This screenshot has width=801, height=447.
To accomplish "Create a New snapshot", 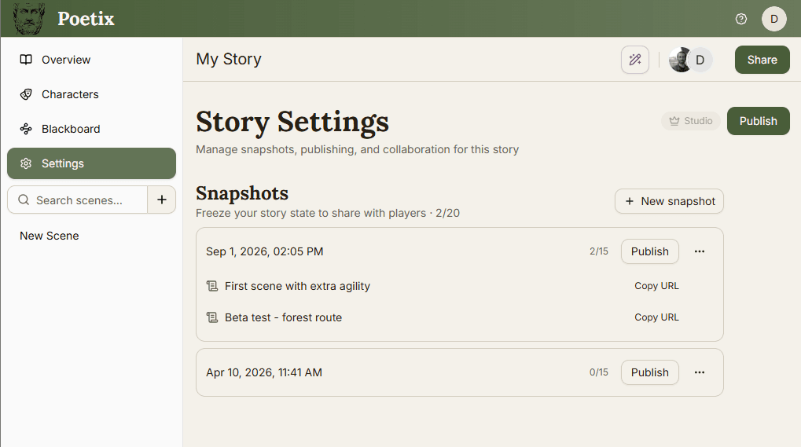I will click(669, 201).
